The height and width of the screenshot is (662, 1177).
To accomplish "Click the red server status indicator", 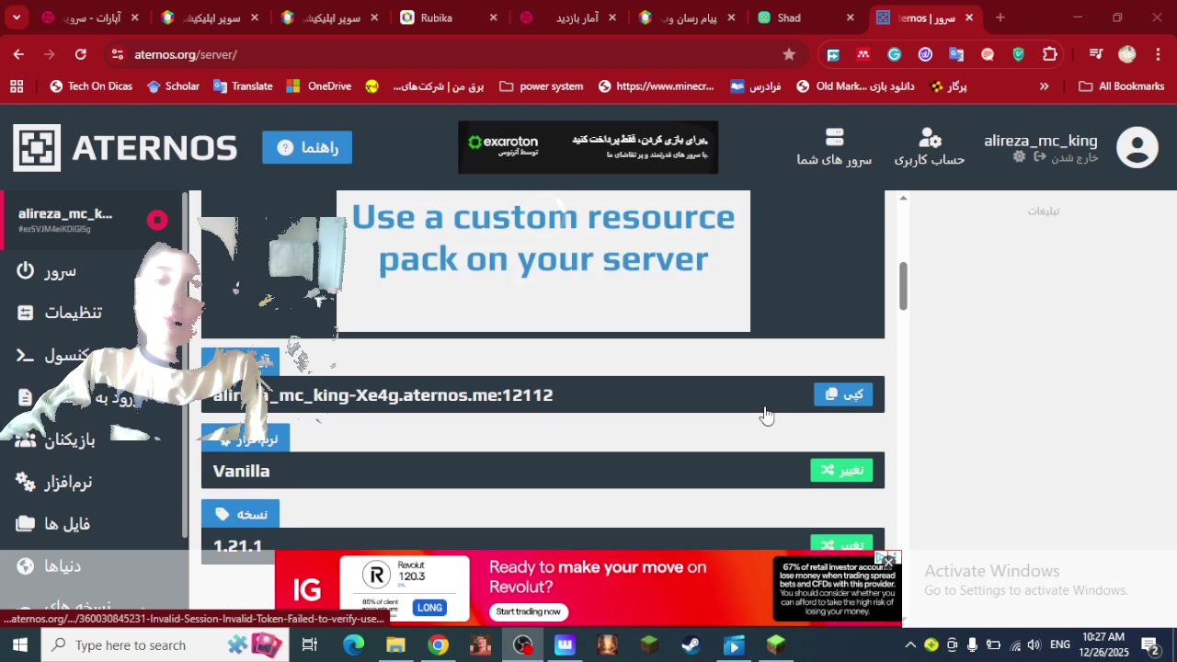I will click(157, 220).
